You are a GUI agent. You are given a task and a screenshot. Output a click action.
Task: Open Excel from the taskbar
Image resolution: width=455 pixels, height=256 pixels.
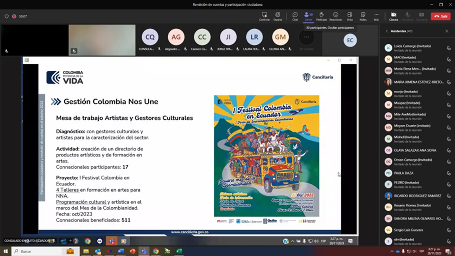tap(179, 251)
